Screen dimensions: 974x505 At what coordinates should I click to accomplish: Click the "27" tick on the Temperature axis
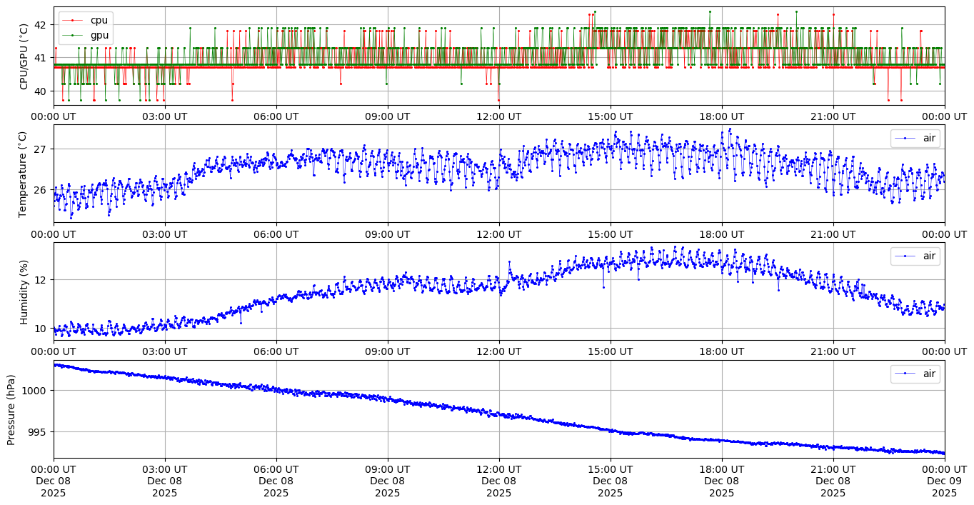[40, 149]
